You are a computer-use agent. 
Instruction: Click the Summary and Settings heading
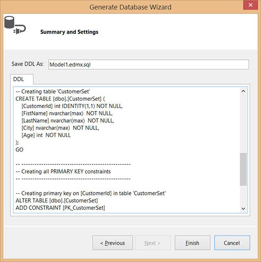[69, 32]
